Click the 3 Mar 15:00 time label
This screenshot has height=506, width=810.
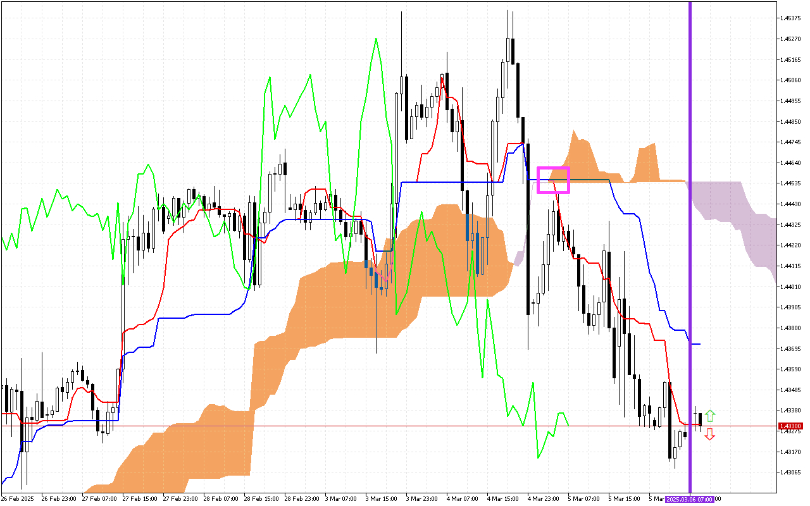click(382, 499)
